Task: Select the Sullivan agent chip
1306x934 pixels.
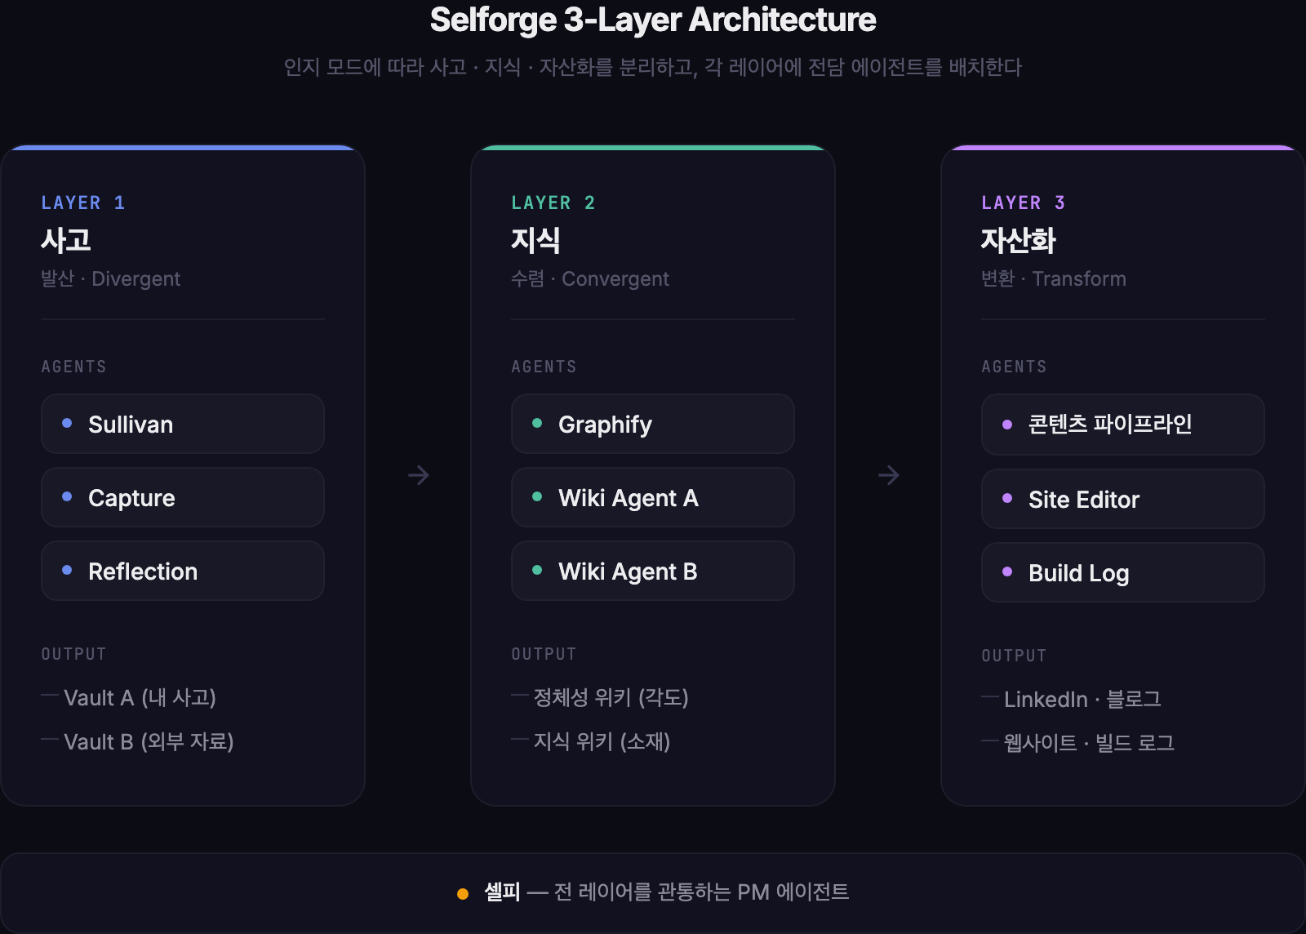Action: (x=181, y=424)
